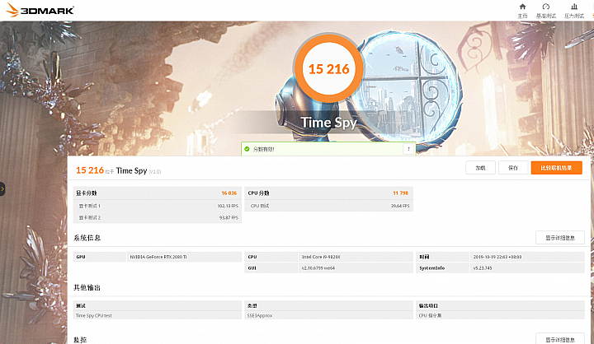Expand the left edge side panel arrow
The width and height of the screenshot is (594, 344).
[2, 188]
